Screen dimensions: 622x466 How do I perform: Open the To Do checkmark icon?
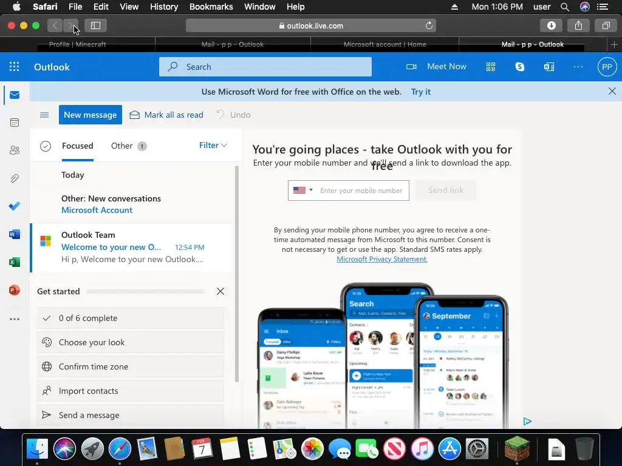pos(15,206)
